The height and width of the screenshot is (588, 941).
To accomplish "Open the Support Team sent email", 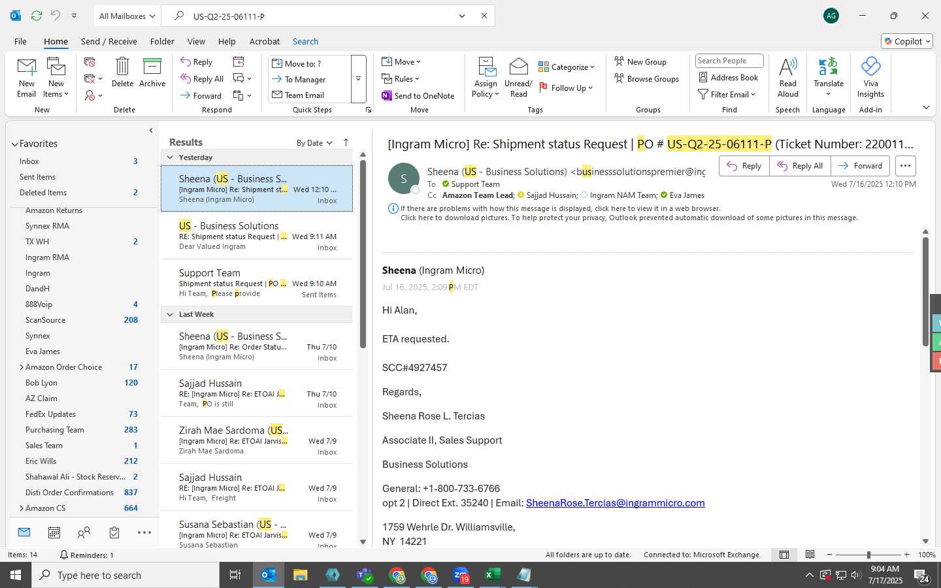I will [x=257, y=283].
